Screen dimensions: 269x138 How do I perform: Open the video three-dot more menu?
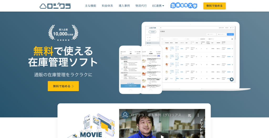pyautogui.click(x=198, y=115)
